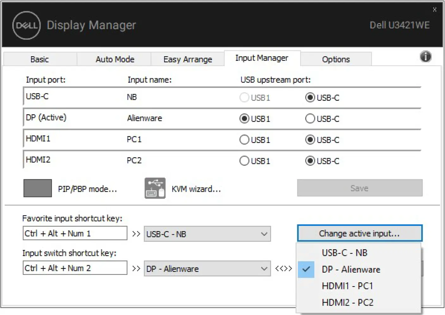
Task: Switch to the Easy Arrange tab
Action: pyautogui.click(x=187, y=59)
